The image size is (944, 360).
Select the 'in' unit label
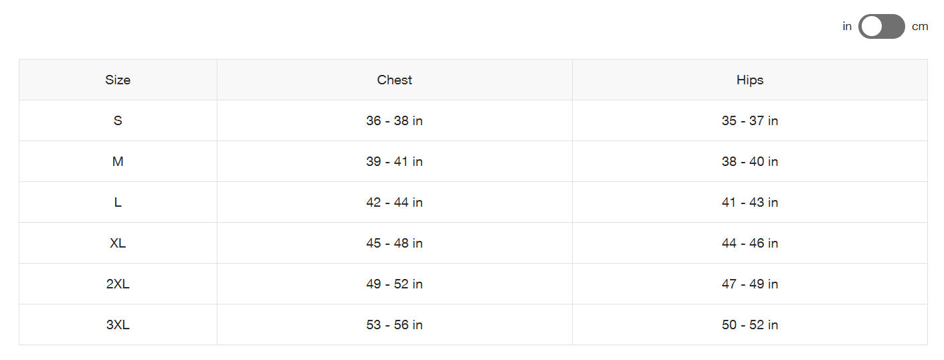point(847,27)
